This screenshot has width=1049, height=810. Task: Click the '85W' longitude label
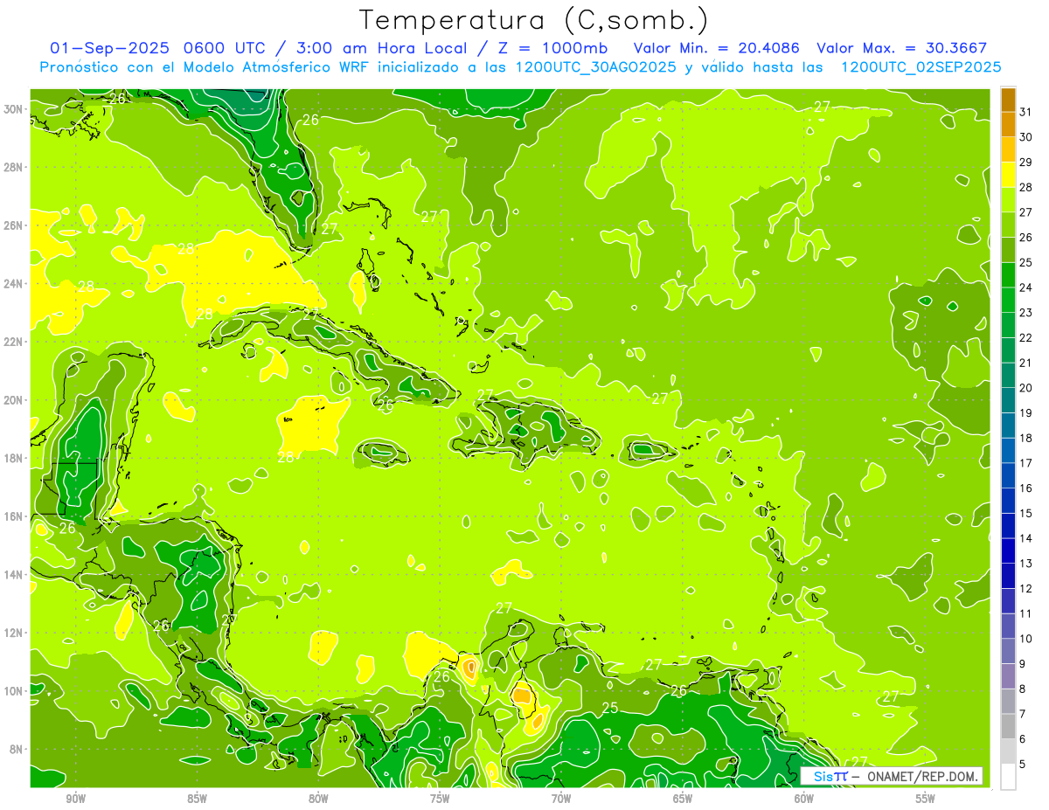(x=197, y=799)
